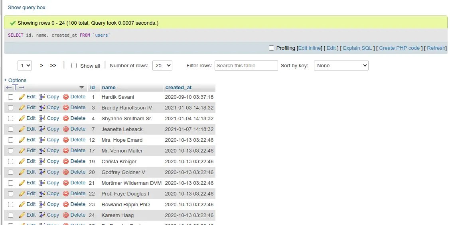Click the red Delete icon for Christa Kreiger
Image resolution: width=450 pixels, height=225 pixels.
[x=66, y=161]
